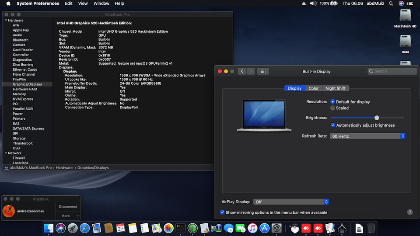The width and height of the screenshot is (420, 236).
Task: Open Trash in the dock
Action: pyautogui.click(x=371, y=228)
